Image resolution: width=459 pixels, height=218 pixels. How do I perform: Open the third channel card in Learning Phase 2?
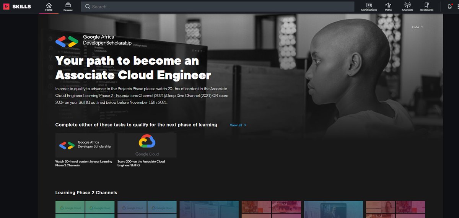click(209, 210)
